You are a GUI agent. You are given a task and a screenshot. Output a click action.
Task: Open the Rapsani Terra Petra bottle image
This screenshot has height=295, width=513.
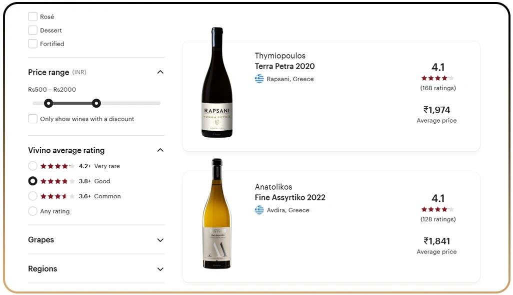216,83
